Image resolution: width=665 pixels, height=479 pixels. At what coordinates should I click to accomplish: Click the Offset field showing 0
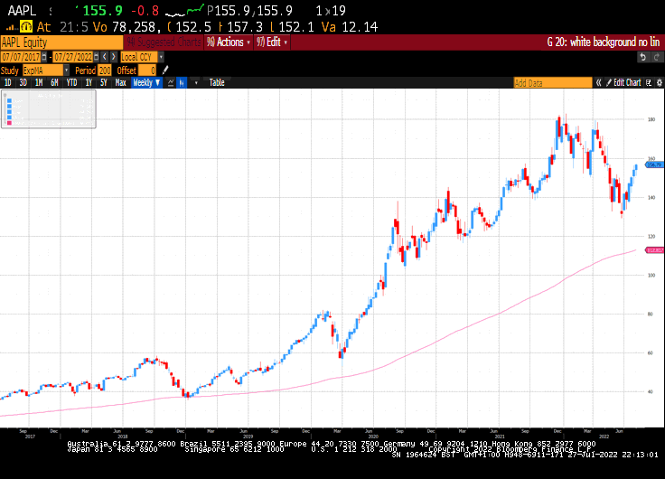coord(147,70)
